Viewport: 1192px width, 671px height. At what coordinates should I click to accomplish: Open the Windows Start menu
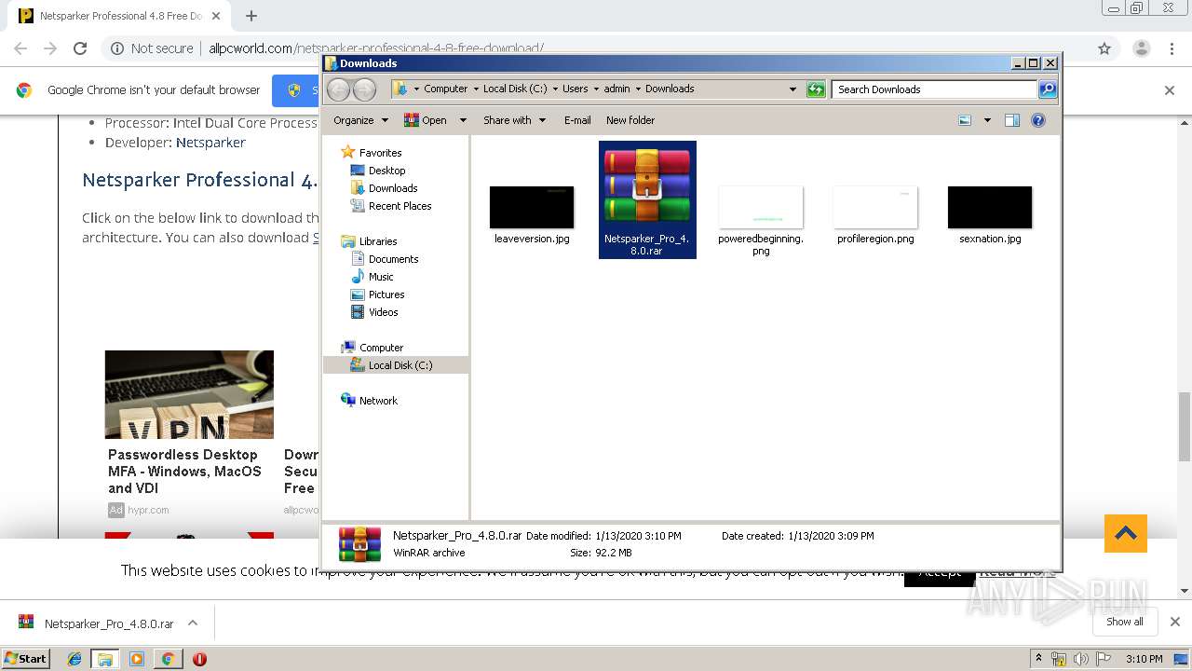(25, 658)
